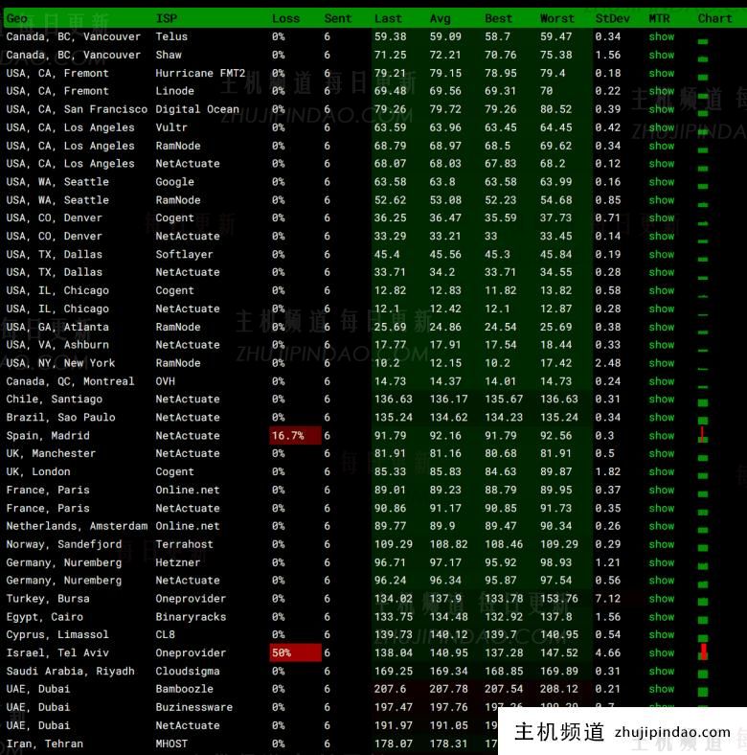Show MTR for Atlanta RamNode row

click(x=662, y=328)
